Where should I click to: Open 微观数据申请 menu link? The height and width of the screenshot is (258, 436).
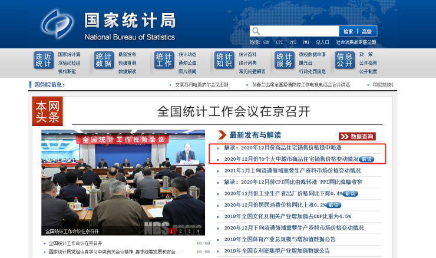[312, 55]
